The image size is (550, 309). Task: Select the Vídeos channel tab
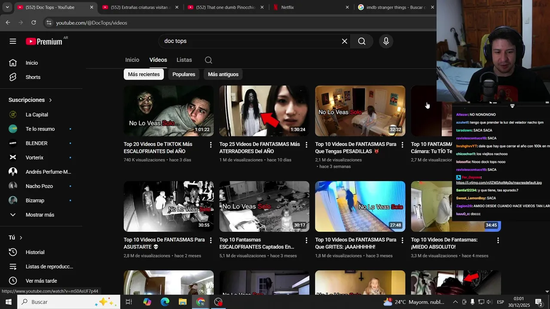coord(158,60)
